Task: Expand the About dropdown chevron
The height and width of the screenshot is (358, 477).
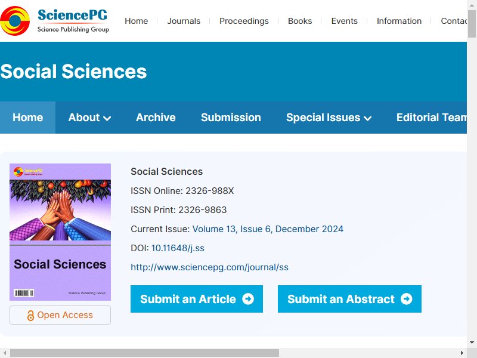Action: point(107,118)
